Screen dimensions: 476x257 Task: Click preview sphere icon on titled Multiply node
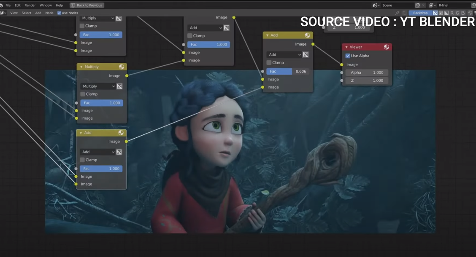(122, 67)
